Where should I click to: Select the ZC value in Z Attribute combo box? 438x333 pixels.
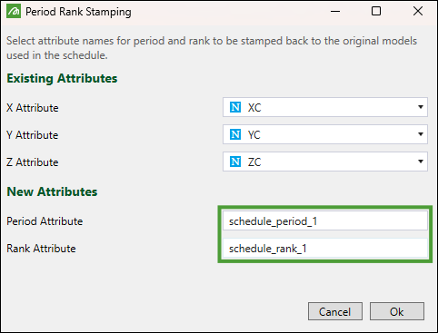[325, 162]
